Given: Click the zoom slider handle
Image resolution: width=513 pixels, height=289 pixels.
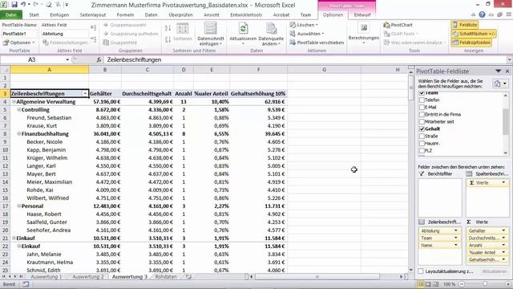Looking at the screenshot, I should click(x=485, y=284).
